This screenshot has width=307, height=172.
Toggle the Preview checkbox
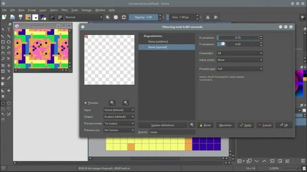coord(85,103)
